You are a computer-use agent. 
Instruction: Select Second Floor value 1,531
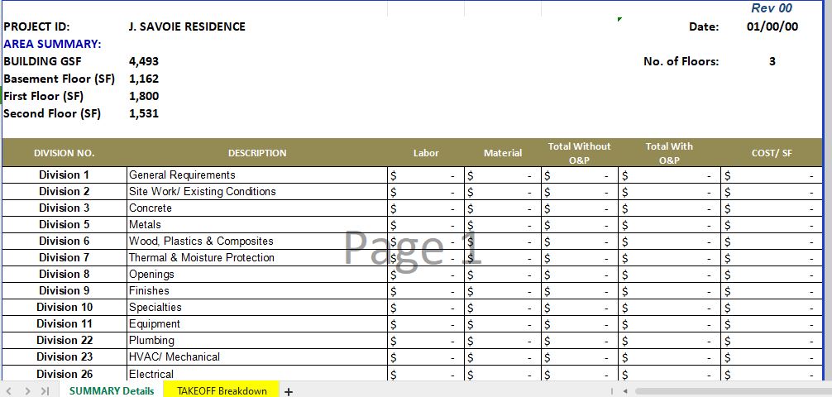[144, 113]
